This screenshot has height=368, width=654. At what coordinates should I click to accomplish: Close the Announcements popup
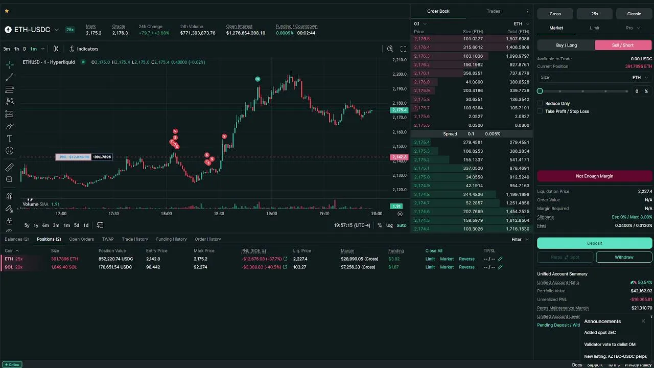[x=643, y=321]
